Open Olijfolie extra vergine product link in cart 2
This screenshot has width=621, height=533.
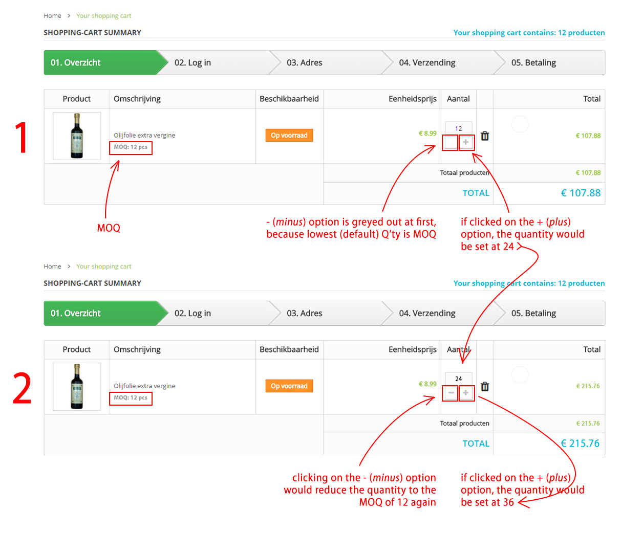click(144, 386)
